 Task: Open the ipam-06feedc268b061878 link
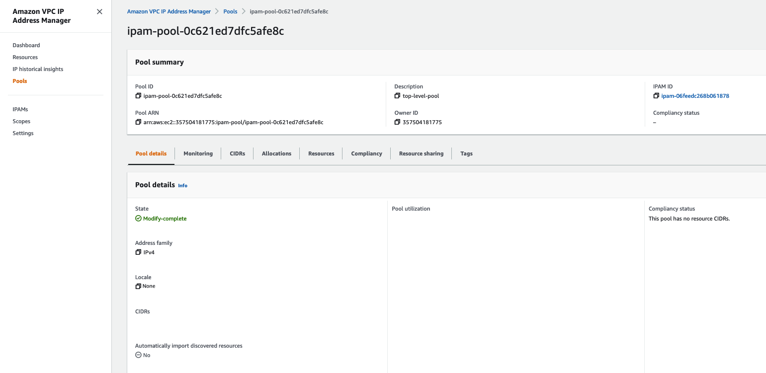(x=695, y=95)
